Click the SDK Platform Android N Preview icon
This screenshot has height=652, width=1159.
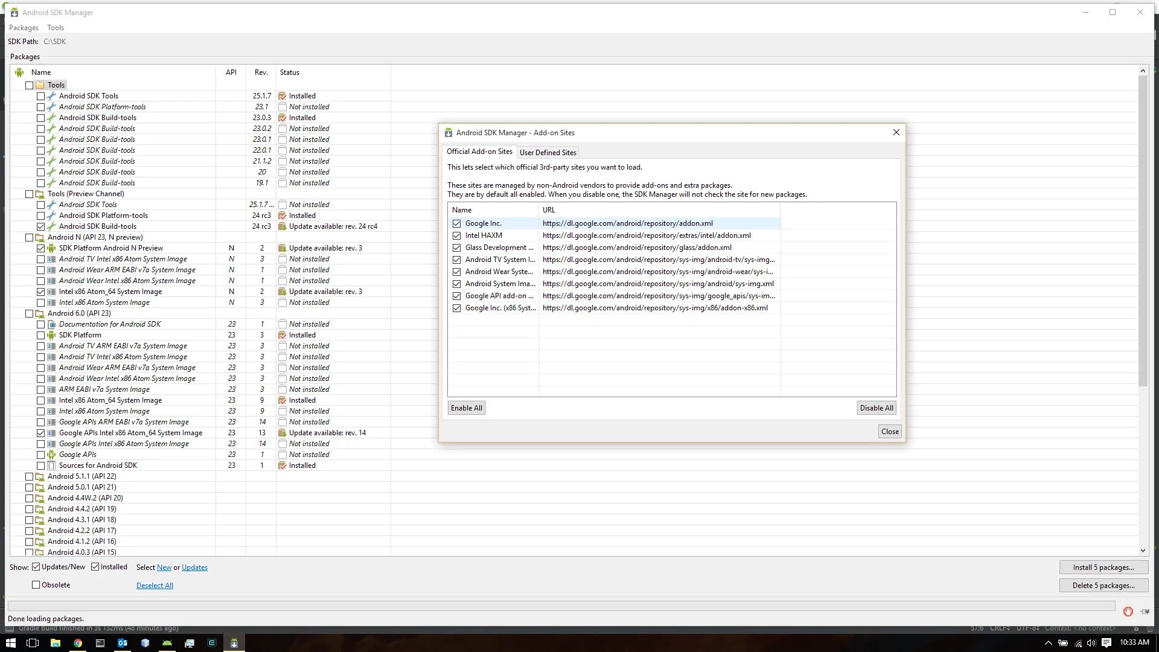pos(52,248)
